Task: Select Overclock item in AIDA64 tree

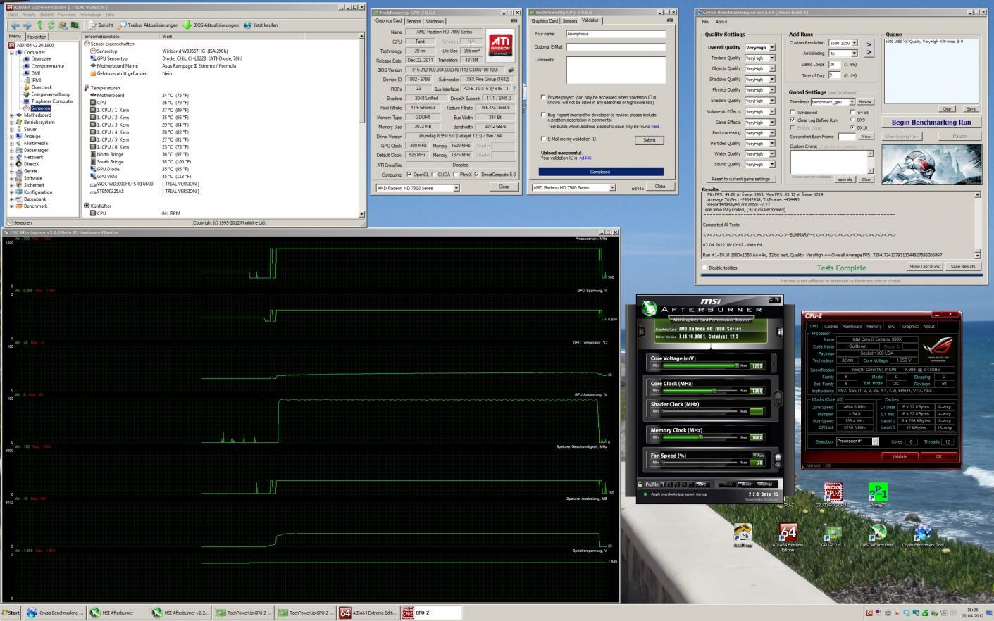Action: 42,87
